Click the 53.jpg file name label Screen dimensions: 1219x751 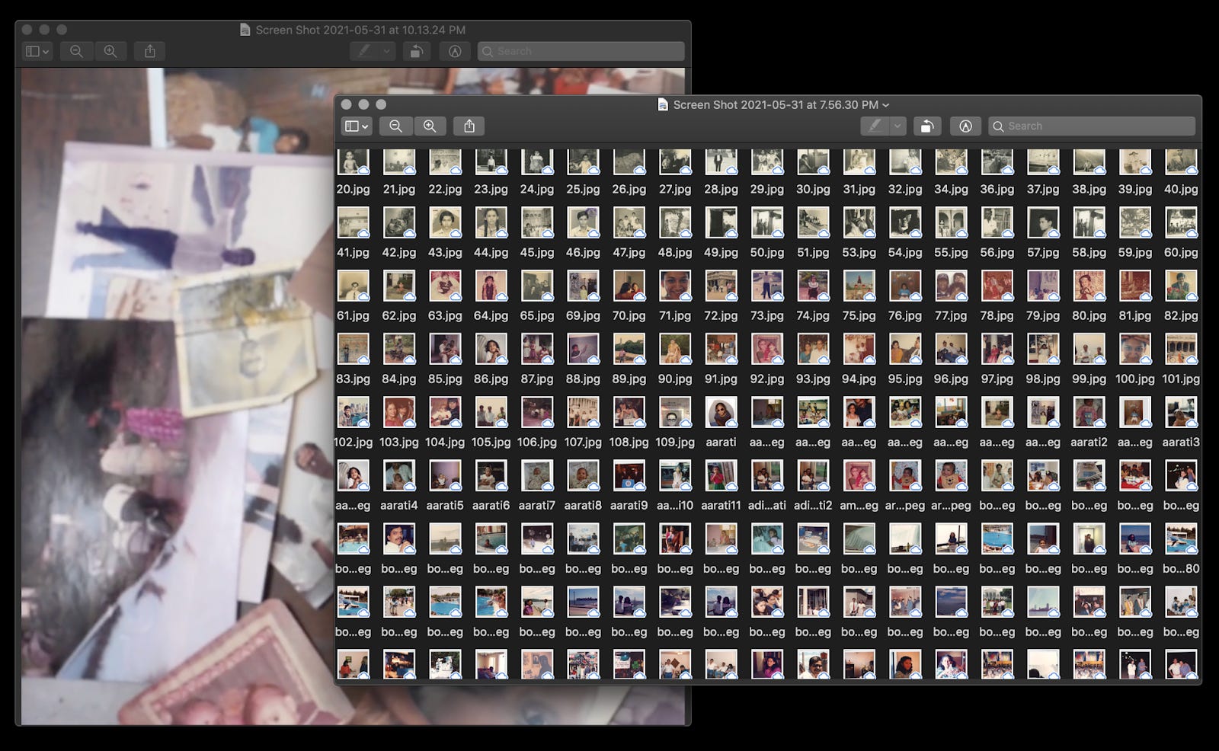[x=859, y=252]
